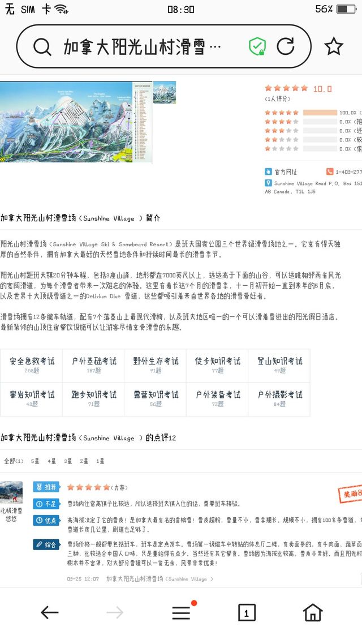Click the orange phone number icon

click(x=330, y=171)
